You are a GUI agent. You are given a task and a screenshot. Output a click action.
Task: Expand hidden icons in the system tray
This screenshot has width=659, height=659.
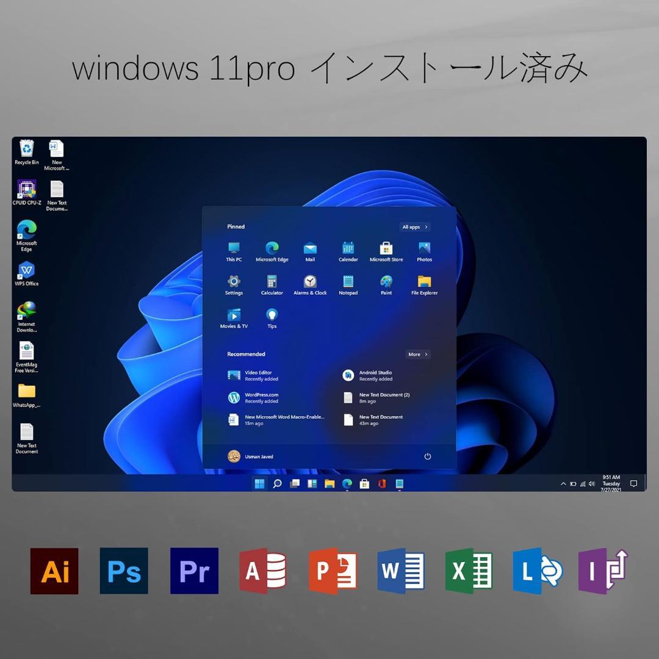[563, 483]
